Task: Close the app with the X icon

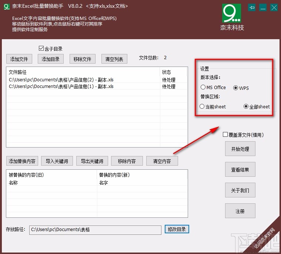Action: (274, 8)
